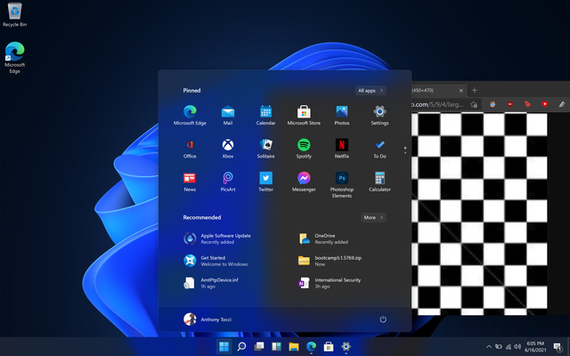The height and width of the screenshot is (356, 570).
Task: Open Settings from pinned apps
Action: pos(380,115)
